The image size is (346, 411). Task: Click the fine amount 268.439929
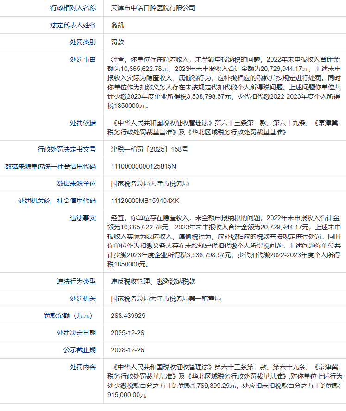coord(128,316)
